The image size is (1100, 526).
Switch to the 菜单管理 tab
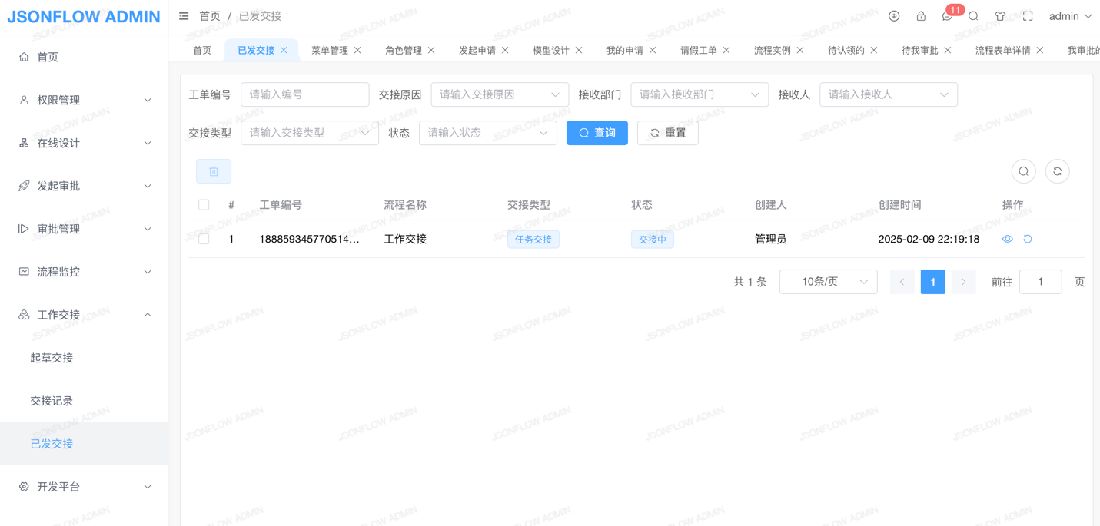pyautogui.click(x=329, y=50)
